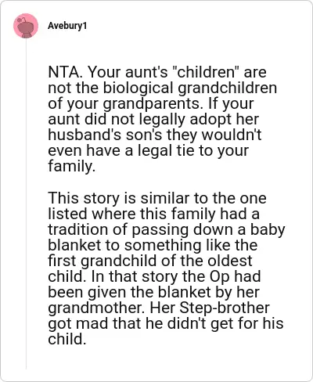The height and width of the screenshot is (382, 313).
Task: Open the Avebury1 username profile link
Action: (x=67, y=26)
